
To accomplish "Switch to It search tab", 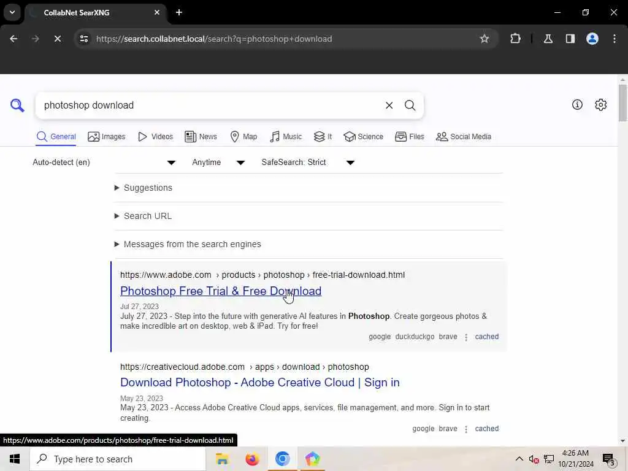I will (x=323, y=137).
